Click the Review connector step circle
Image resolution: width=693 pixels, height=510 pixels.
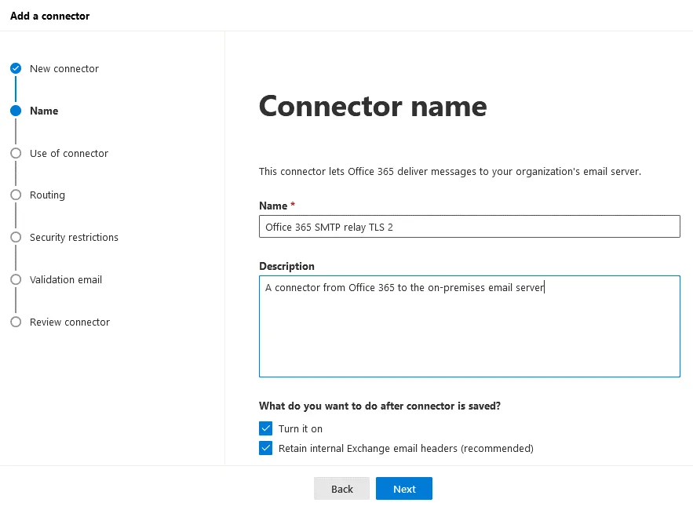[16, 322]
